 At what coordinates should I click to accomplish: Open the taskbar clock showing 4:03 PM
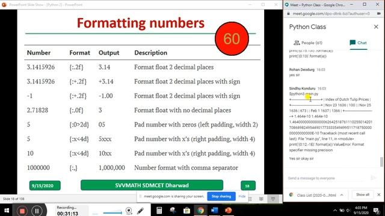click(361, 211)
